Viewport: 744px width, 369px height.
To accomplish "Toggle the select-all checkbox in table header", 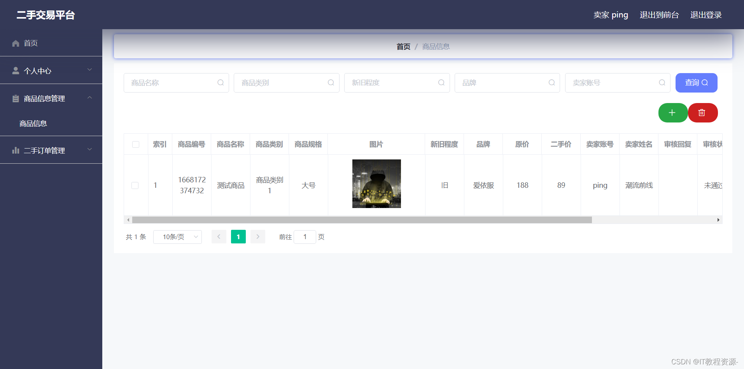I will coord(136,144).
